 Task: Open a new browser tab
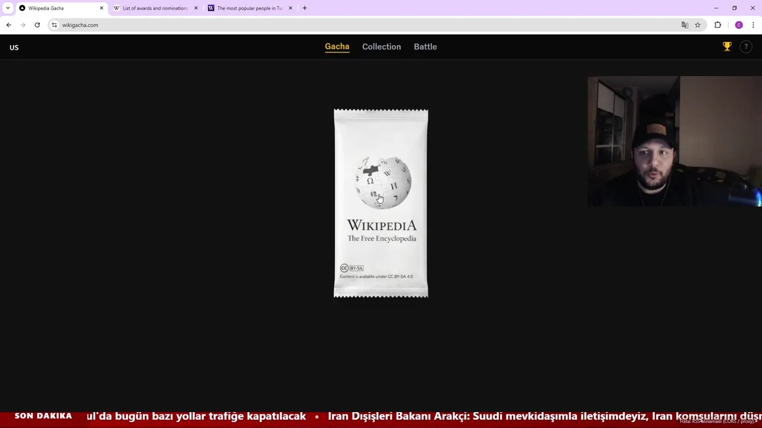pos(305,8)
